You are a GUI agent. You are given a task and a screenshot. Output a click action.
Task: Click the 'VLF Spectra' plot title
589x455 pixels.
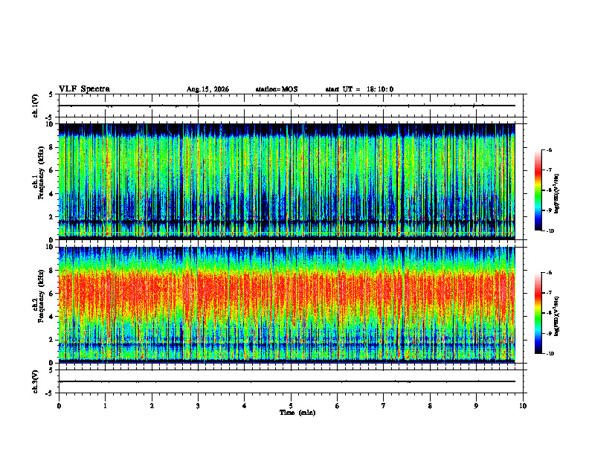[x=84, y=89]
